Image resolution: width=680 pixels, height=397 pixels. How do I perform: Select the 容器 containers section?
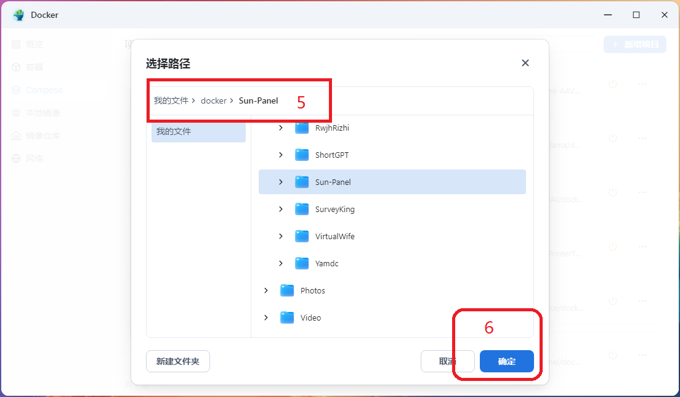(x=31, y=67)
